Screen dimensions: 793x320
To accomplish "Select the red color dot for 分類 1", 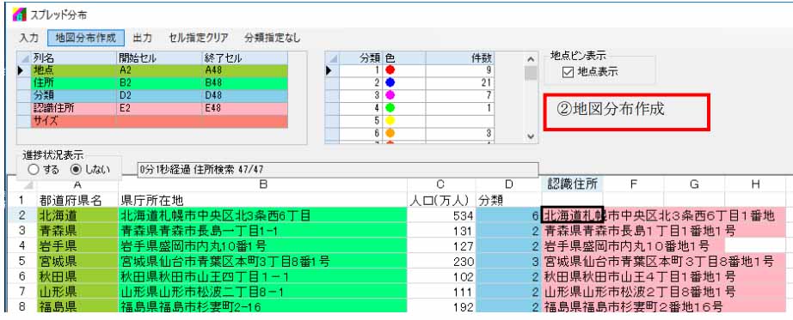I will coord(390,70).
